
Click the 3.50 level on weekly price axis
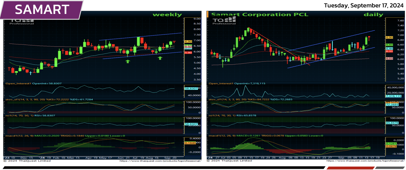click(197, 80)
